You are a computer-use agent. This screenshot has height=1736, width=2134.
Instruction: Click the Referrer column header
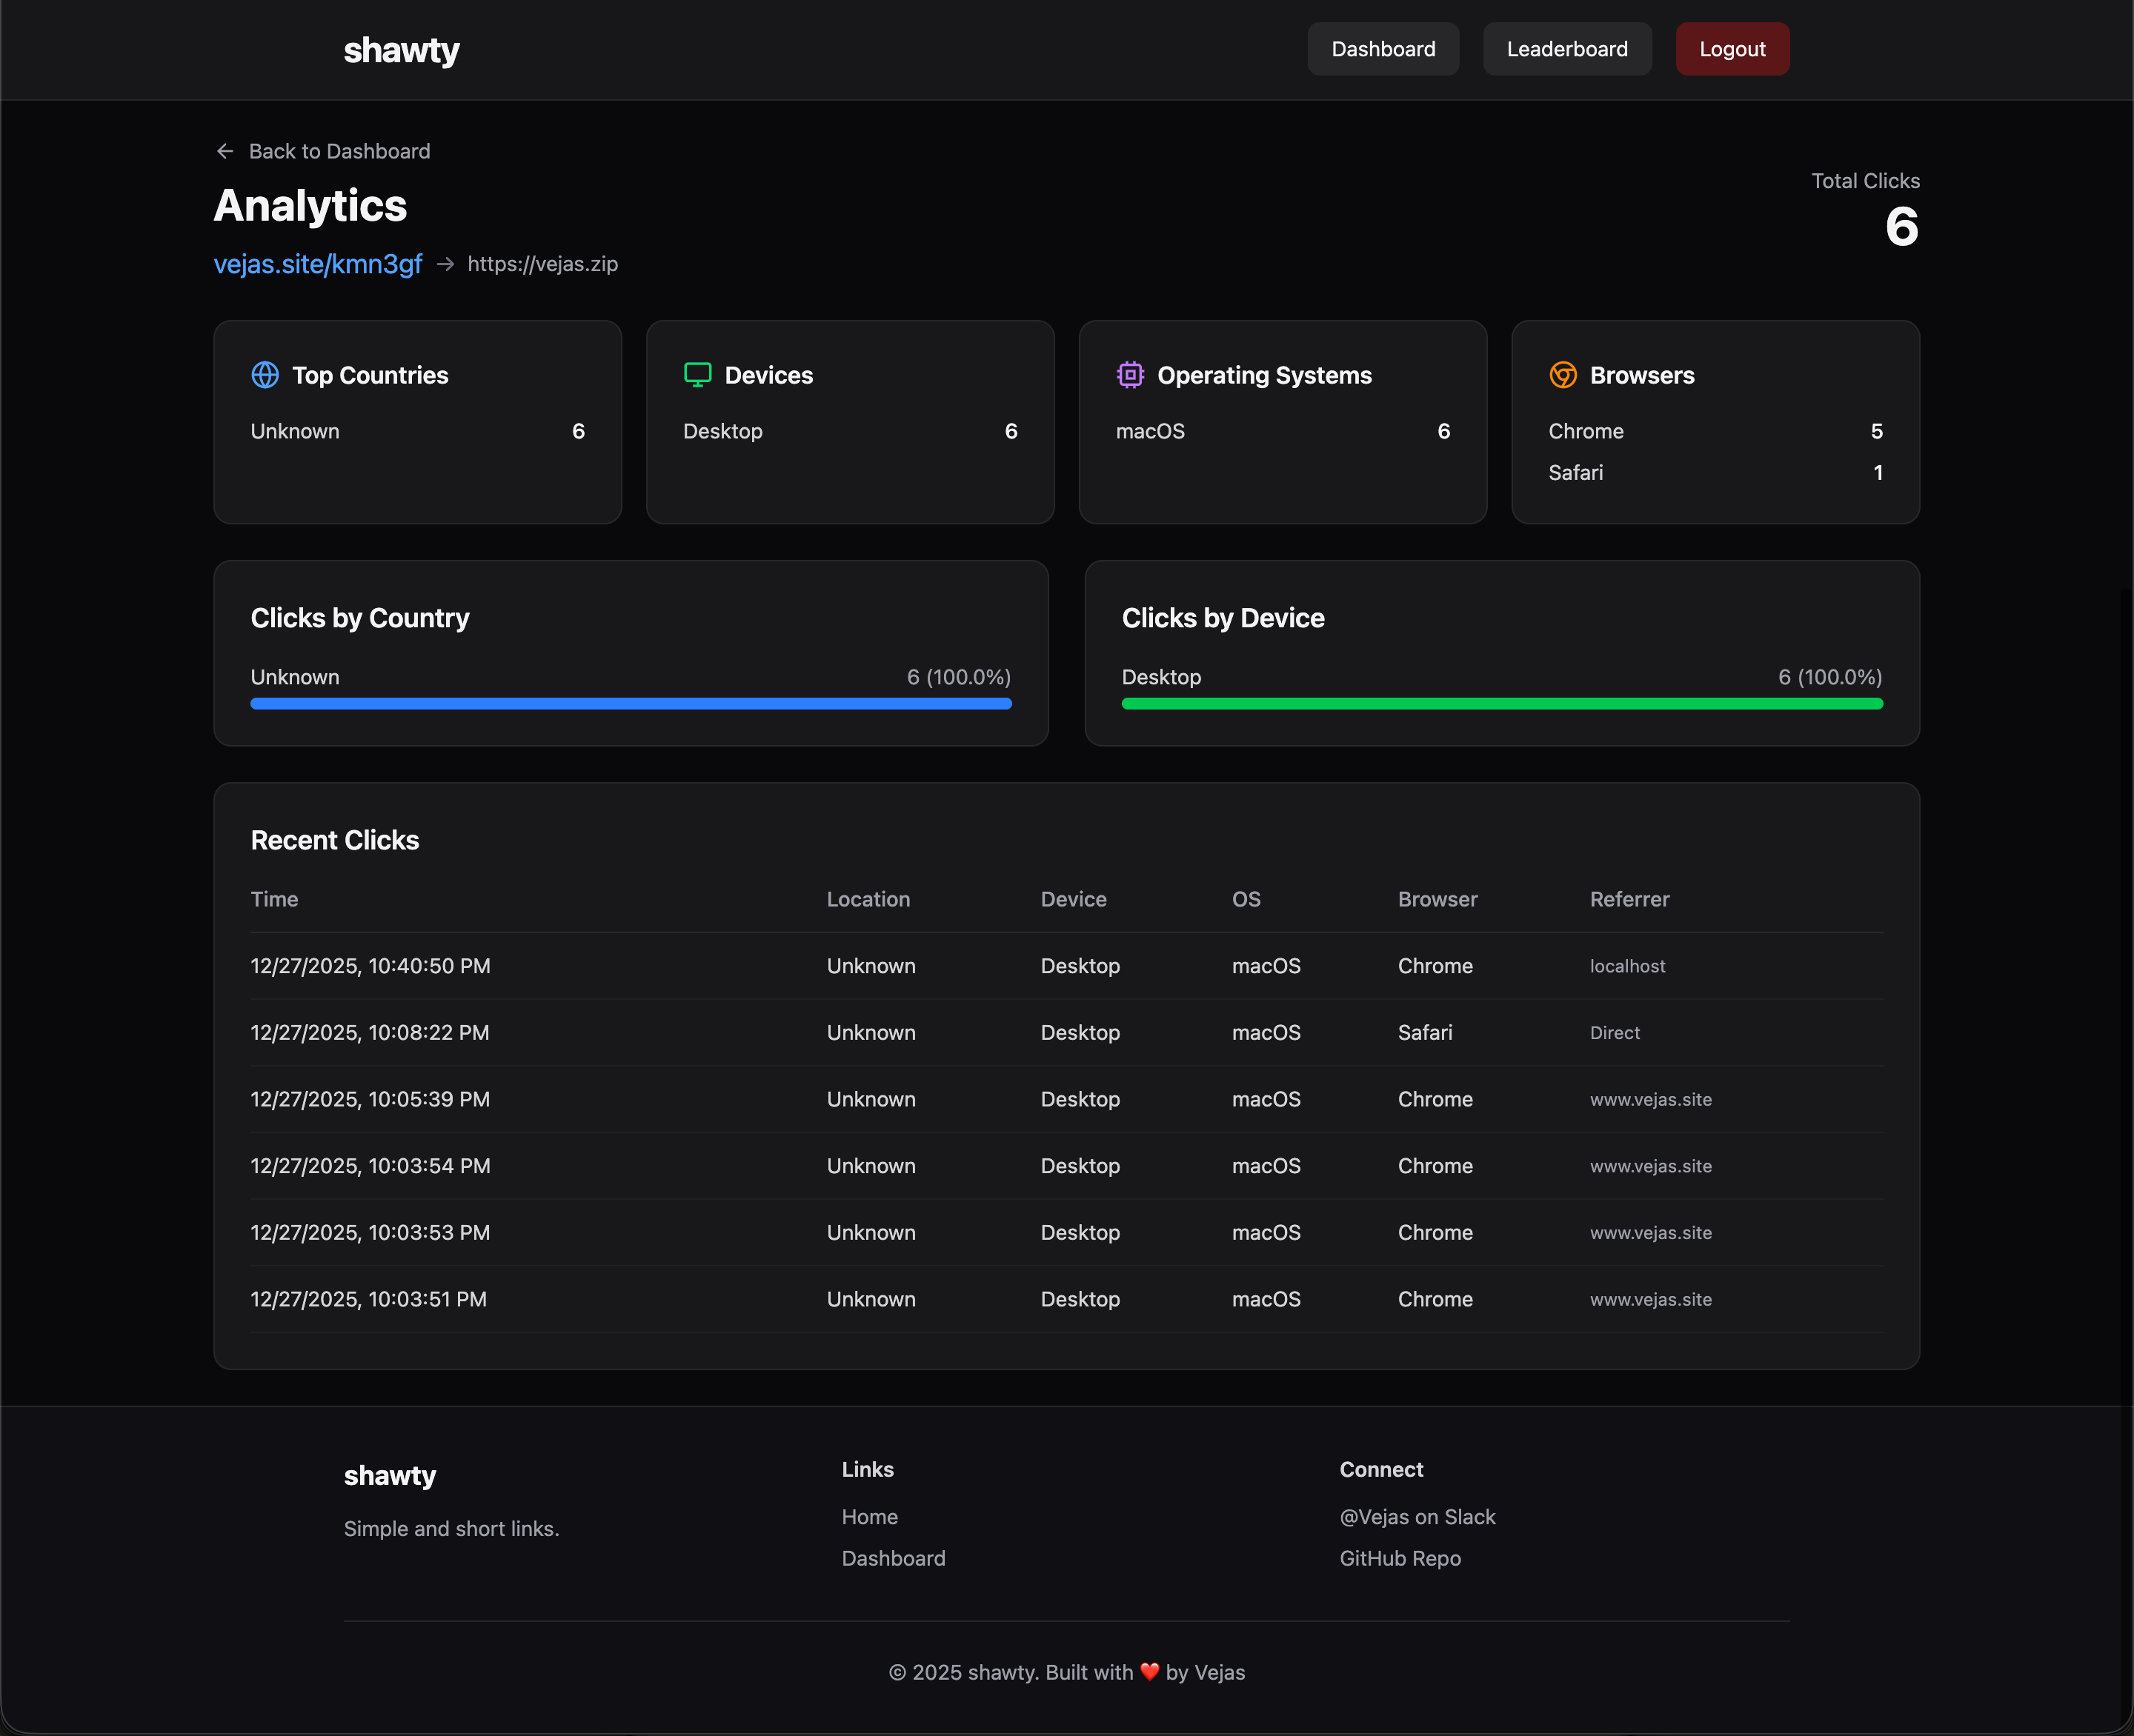click(x=1629, y=899)
